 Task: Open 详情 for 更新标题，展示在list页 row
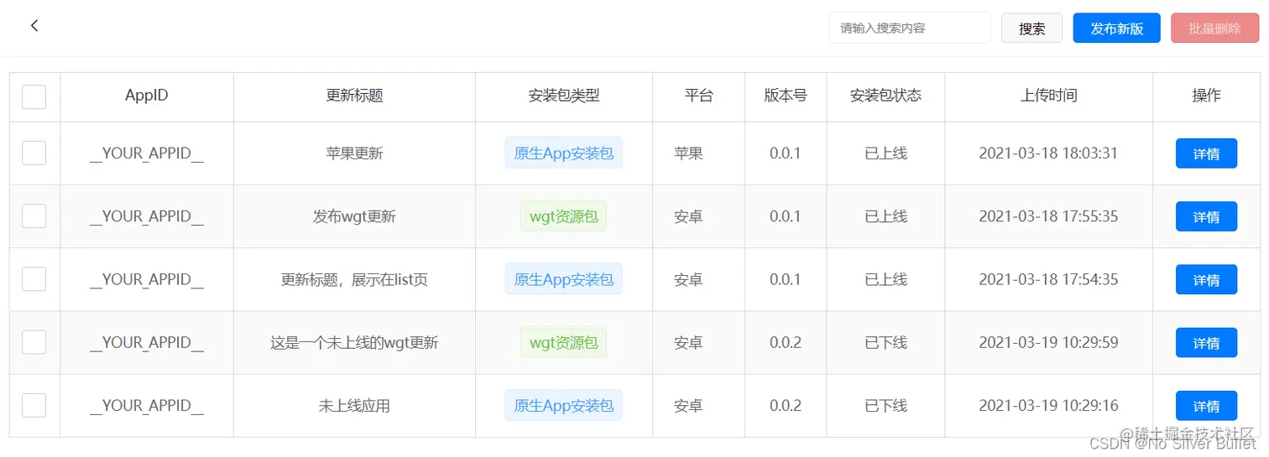pyautogui.click(x=1206, y=279)
